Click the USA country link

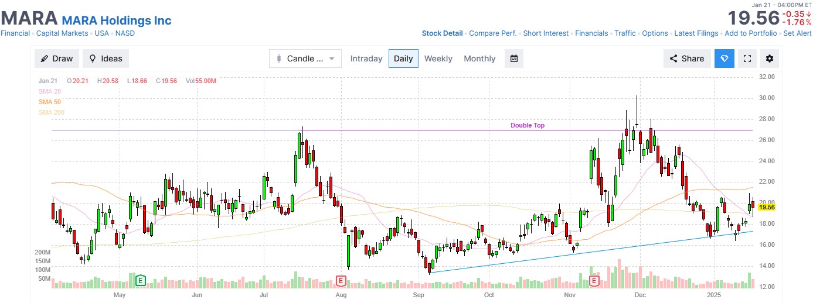coord(101,33)
